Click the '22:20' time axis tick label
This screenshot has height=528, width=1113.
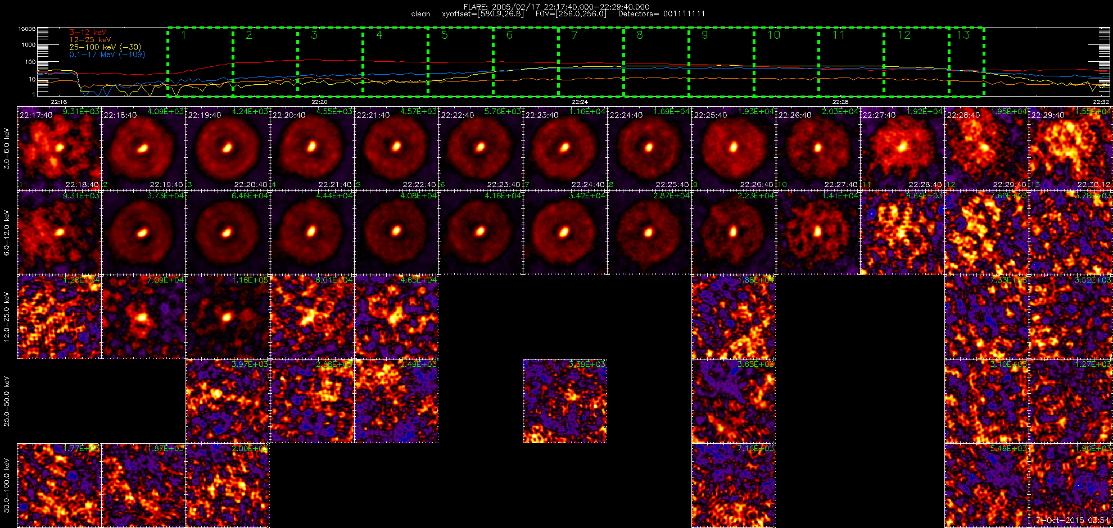coord(319,102)
